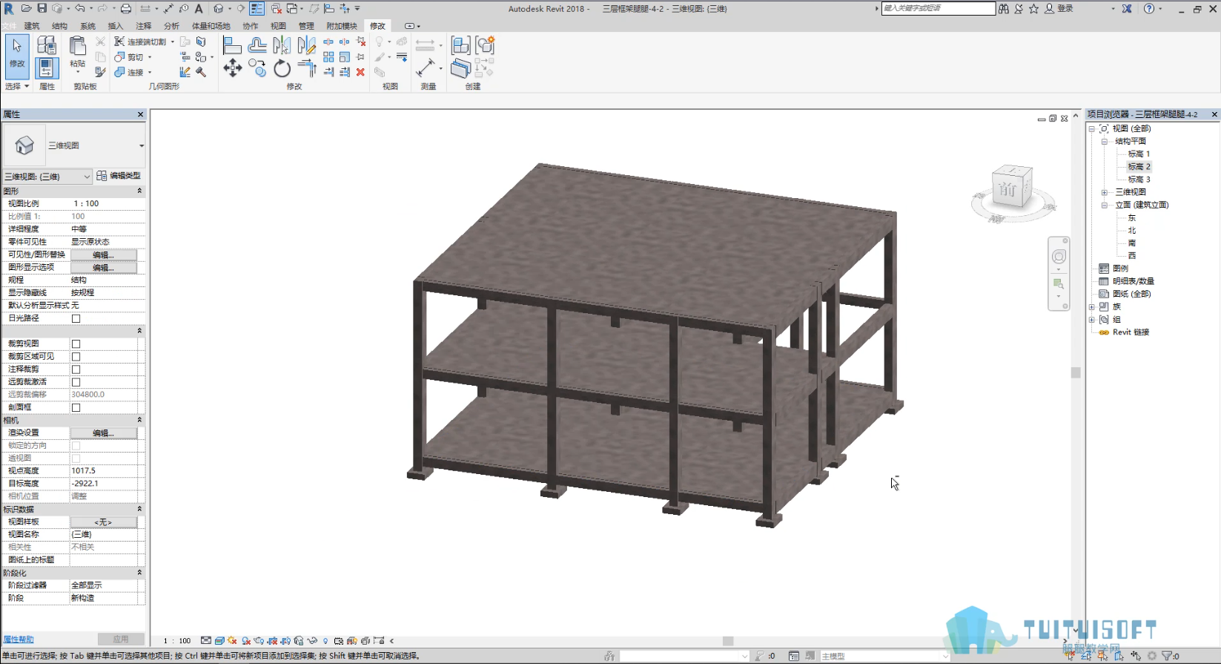Open the 三维视图: (三维) view dropdown
The image size is (1221, 664).
(x=47, y=177)
